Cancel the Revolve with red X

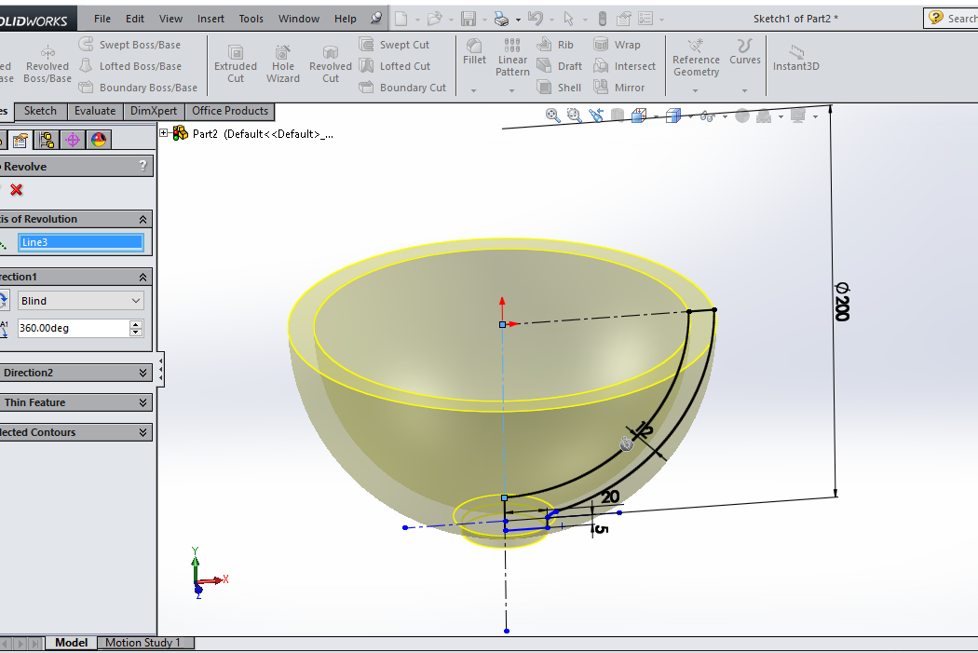point(16,190)
